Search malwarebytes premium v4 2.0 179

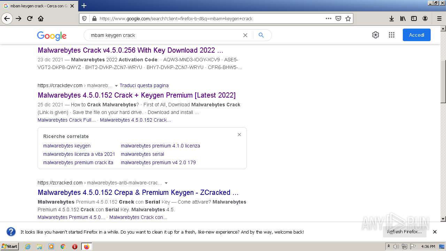click(x=158, y=162)
